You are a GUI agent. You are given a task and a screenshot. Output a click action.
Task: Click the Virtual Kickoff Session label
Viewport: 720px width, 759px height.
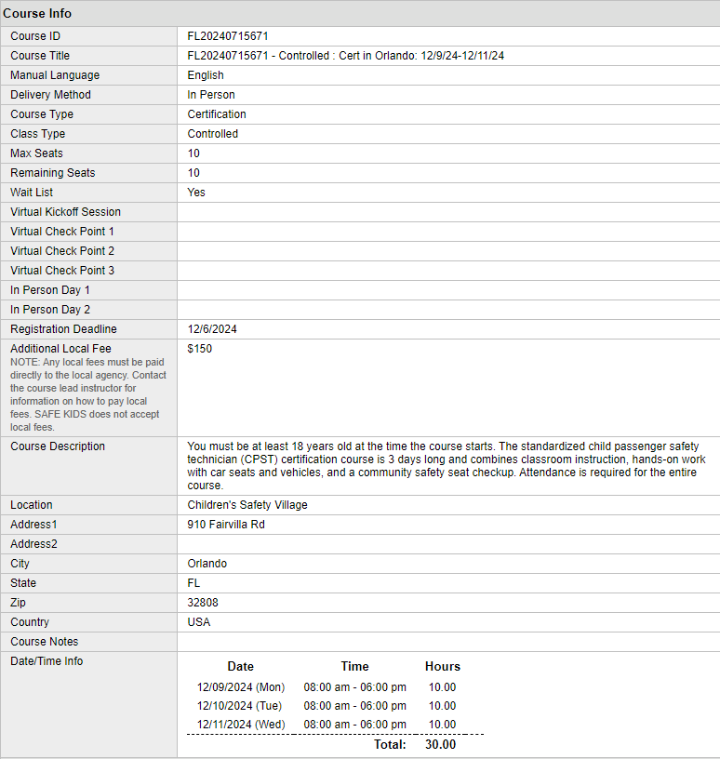[65, 212]
